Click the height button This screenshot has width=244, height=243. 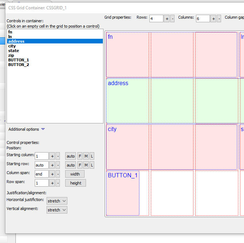[x=76, y=183]
